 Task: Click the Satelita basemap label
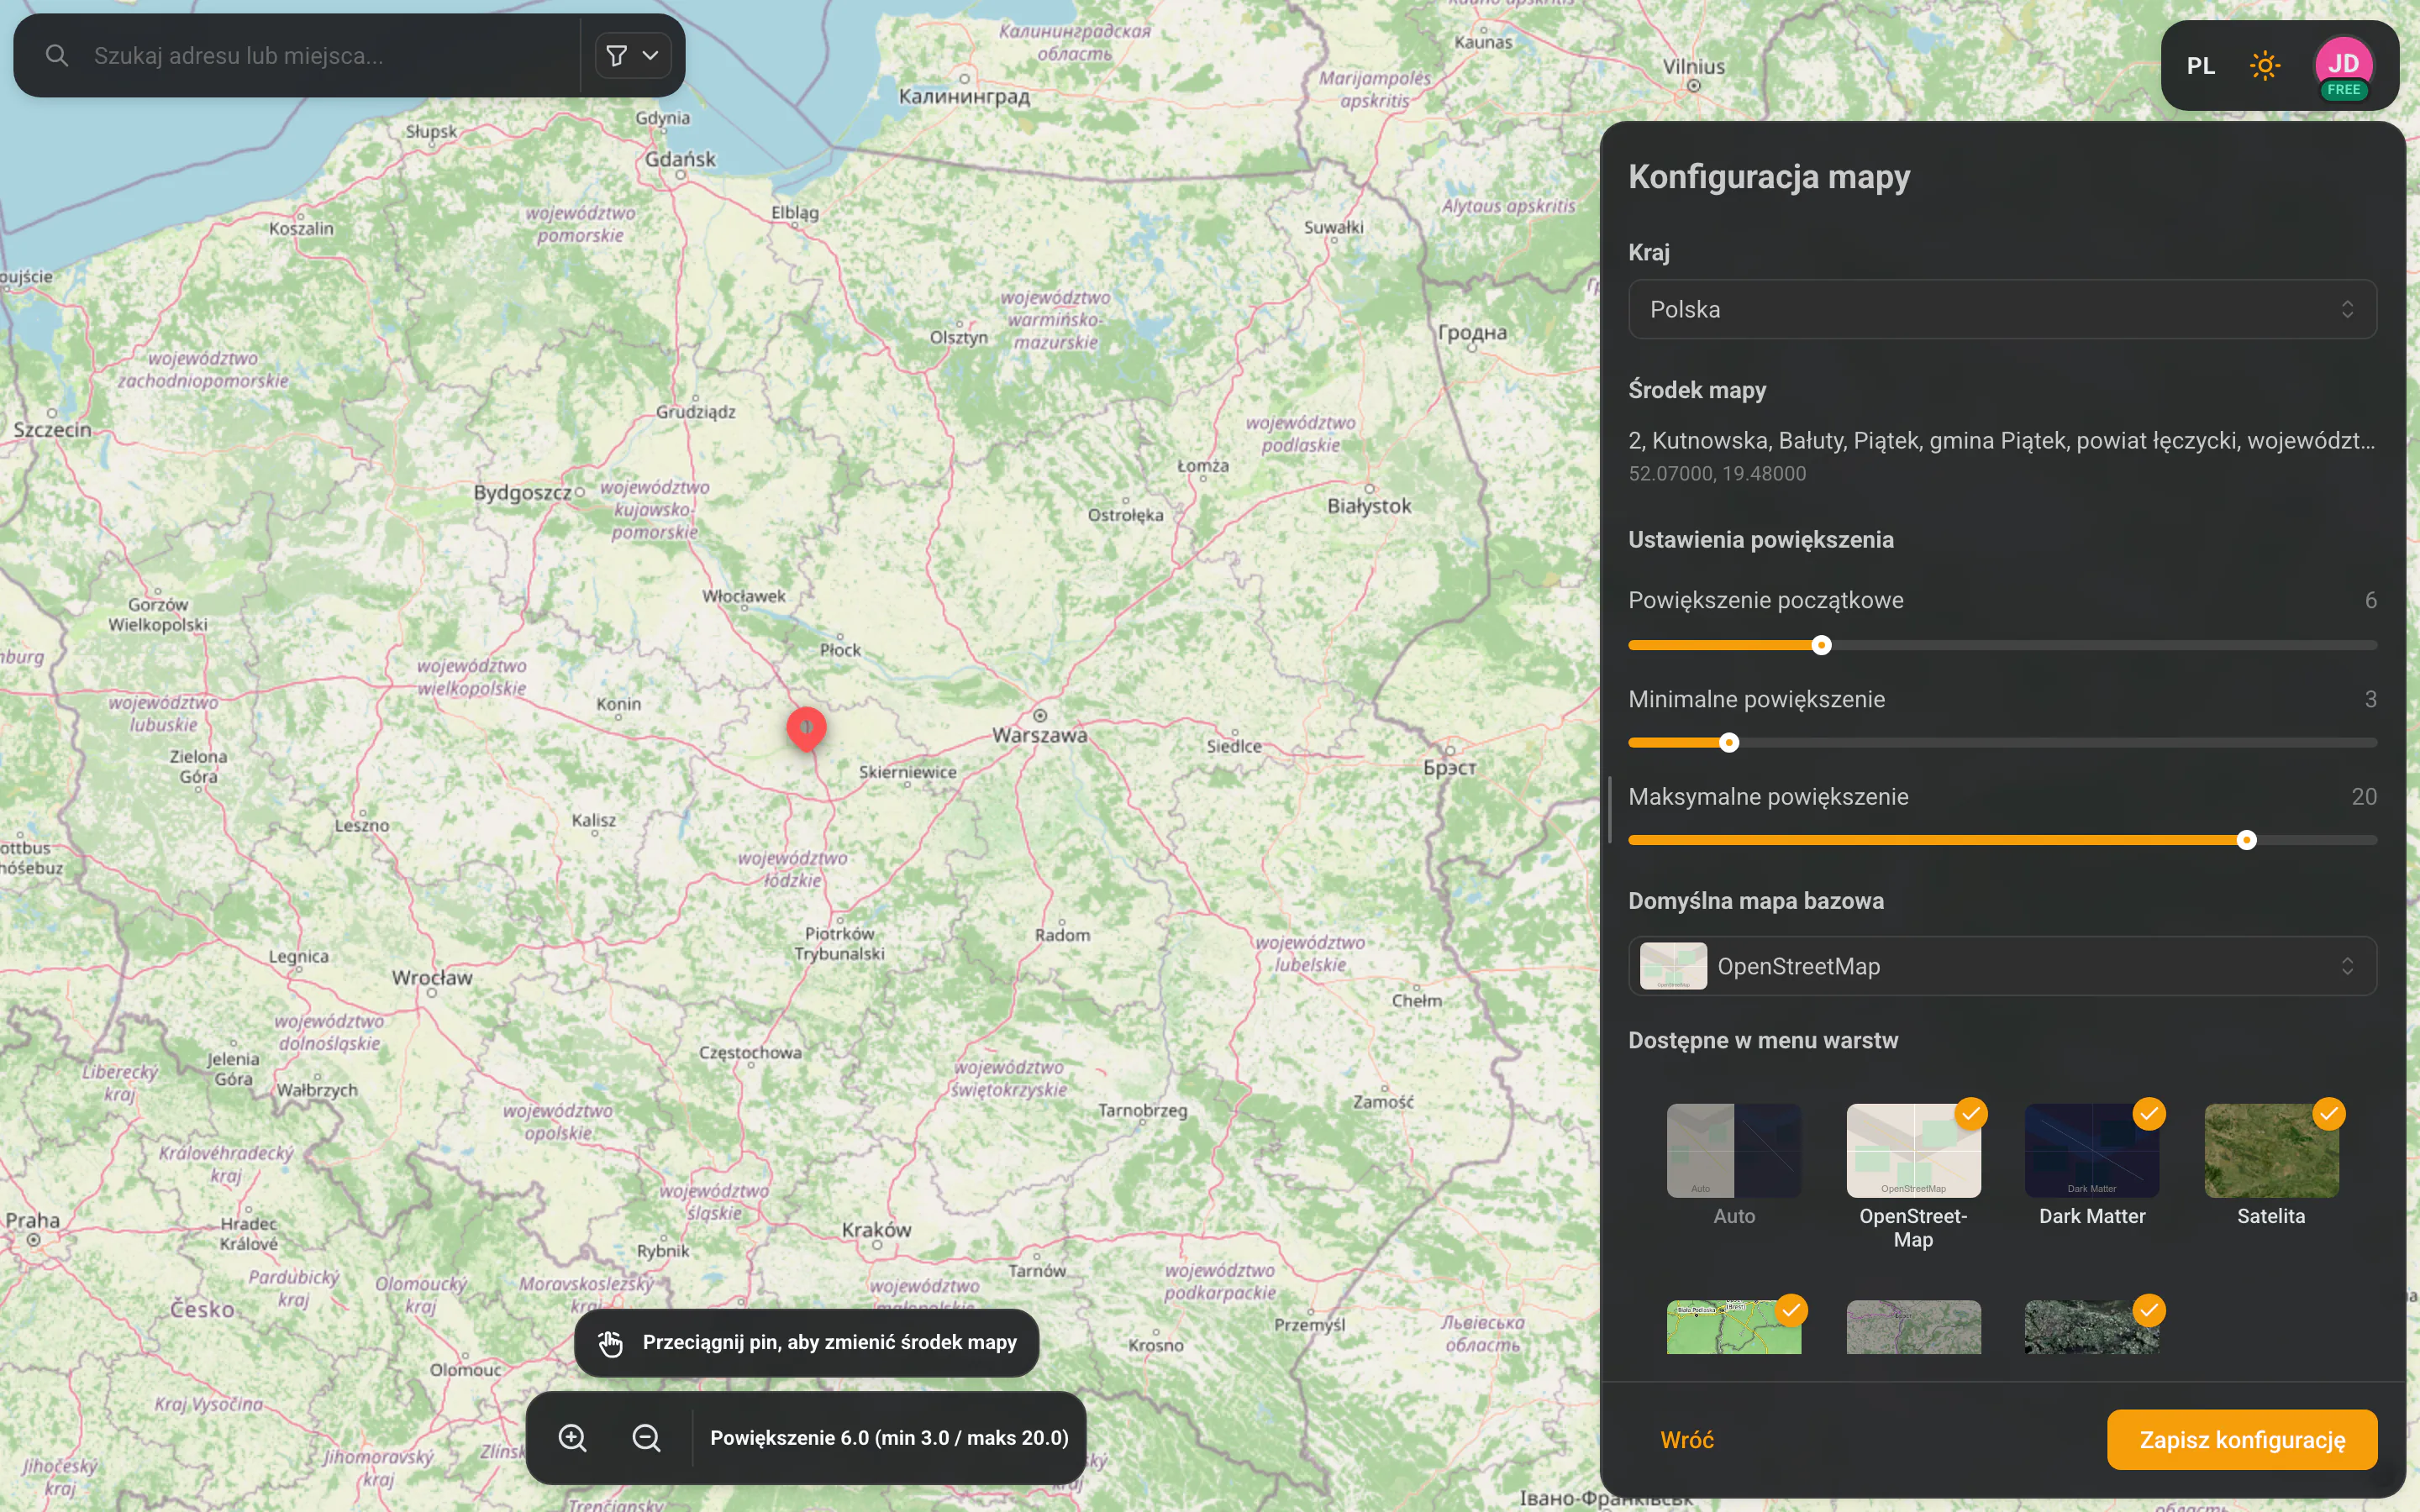click(x=2270, y=1216)
